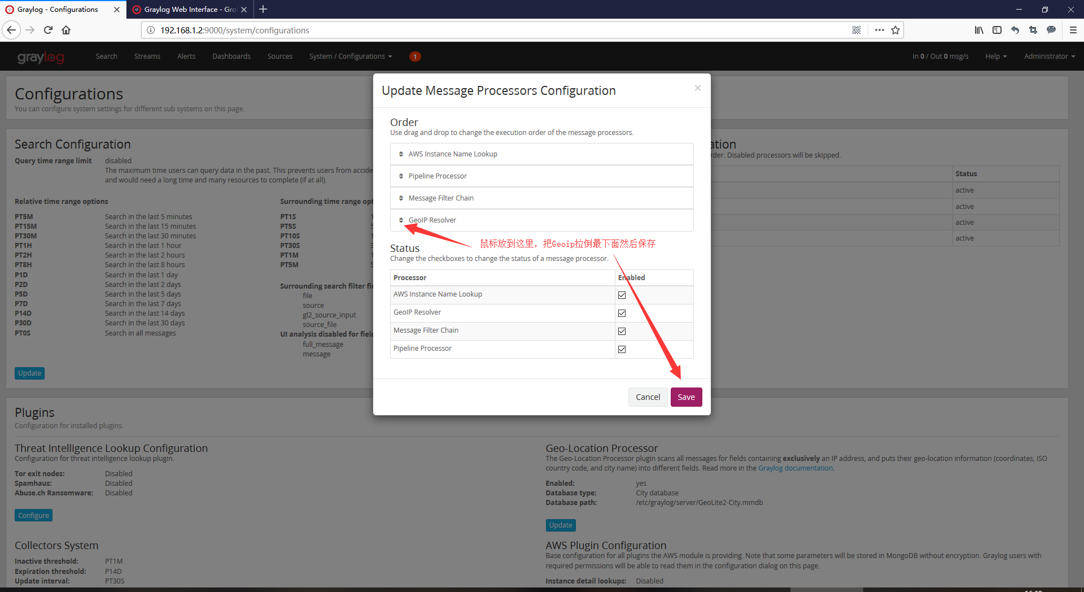Viewport: 1084px width, 592px height.
Task: Grab the drag handle of Pipeline Processor
Action: [x=401, y=176]
